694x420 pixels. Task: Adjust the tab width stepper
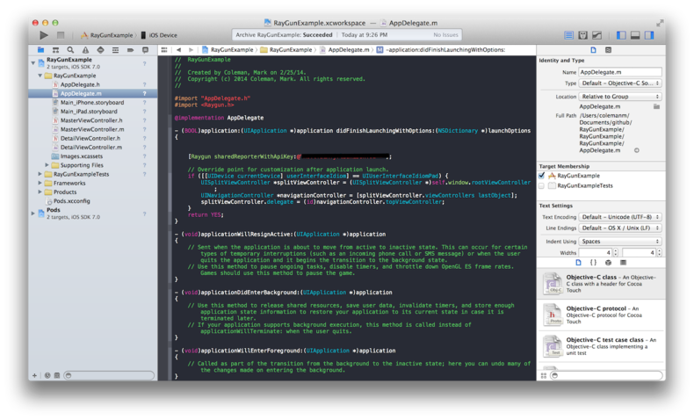[615, 252]
